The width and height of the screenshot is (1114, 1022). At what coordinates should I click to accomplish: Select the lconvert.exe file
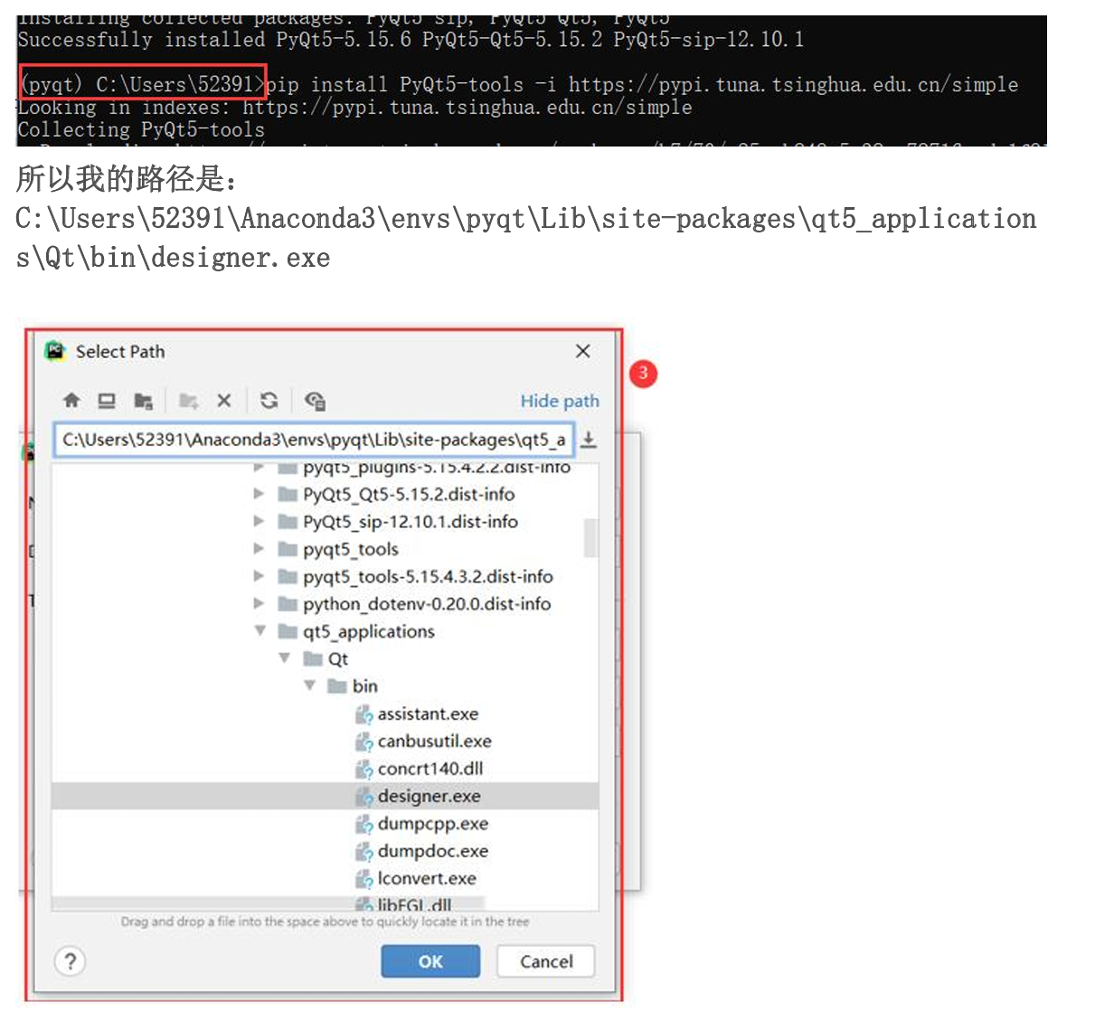[325, 878]
